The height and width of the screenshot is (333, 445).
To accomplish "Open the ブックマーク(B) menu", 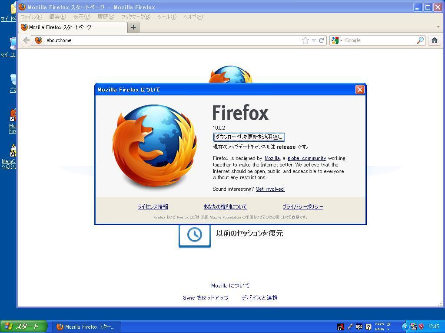I will click(x=135, y=17).
